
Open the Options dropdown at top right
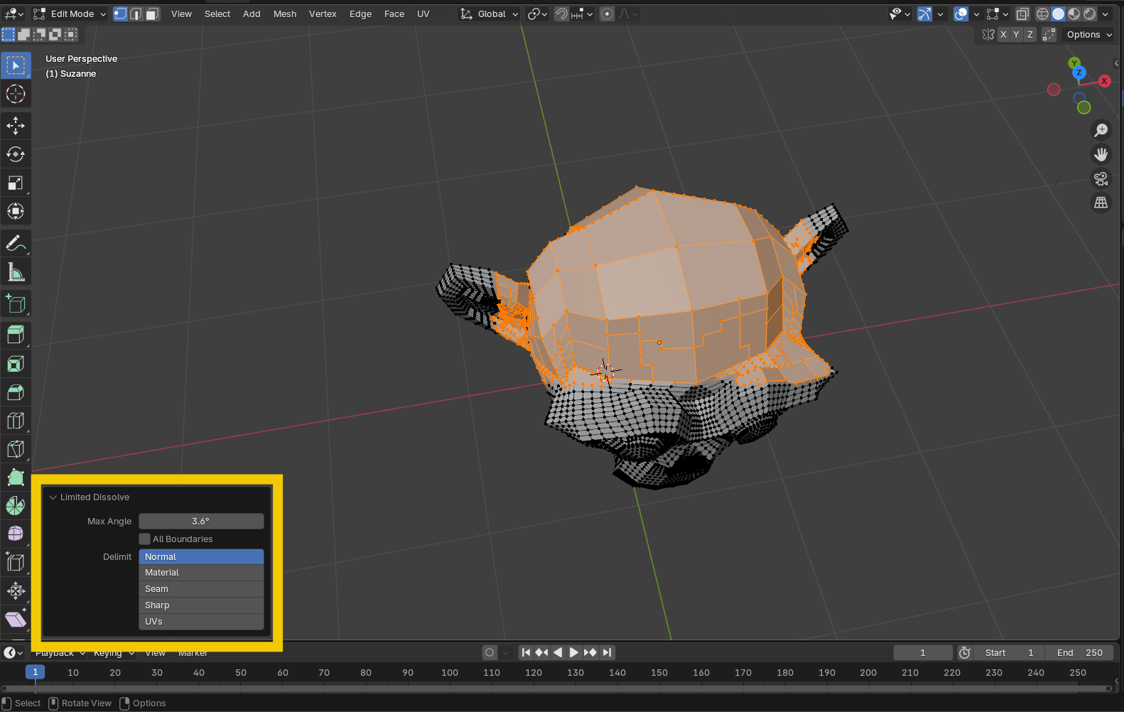1088,34
